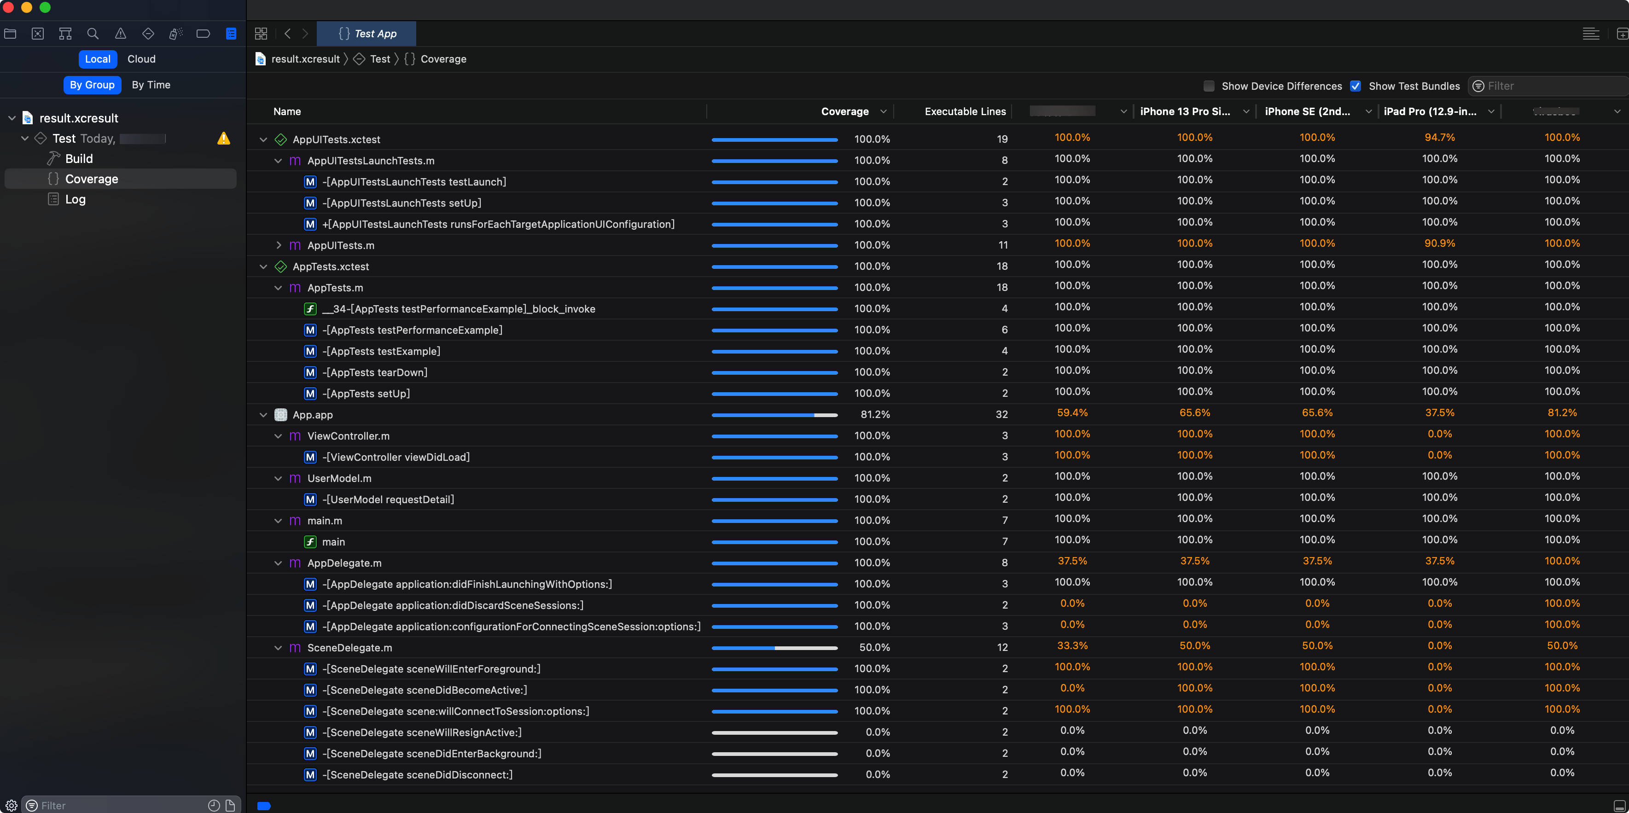
Task: Open the Debug navigator icon
Action: tap(176, 34)
